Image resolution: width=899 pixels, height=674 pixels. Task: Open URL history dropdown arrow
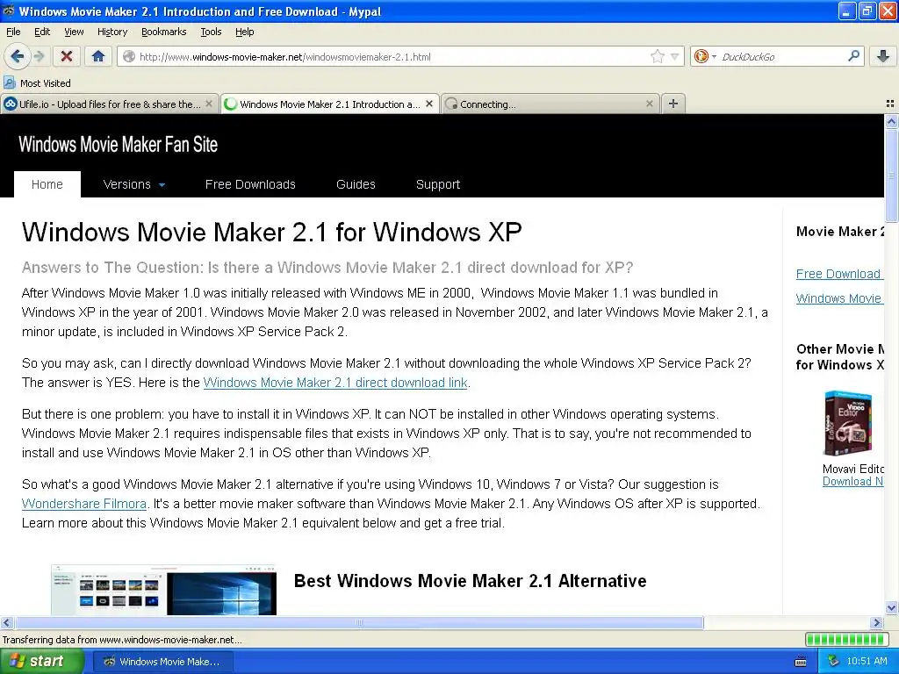pyautogui.click(x=675, y=56)
